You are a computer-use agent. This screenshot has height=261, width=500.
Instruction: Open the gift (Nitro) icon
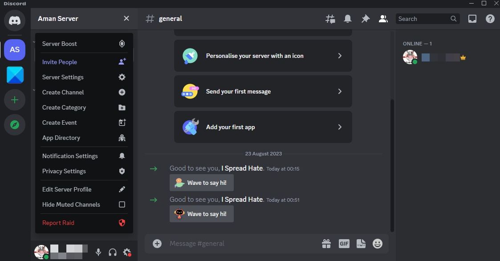(326, 243)
